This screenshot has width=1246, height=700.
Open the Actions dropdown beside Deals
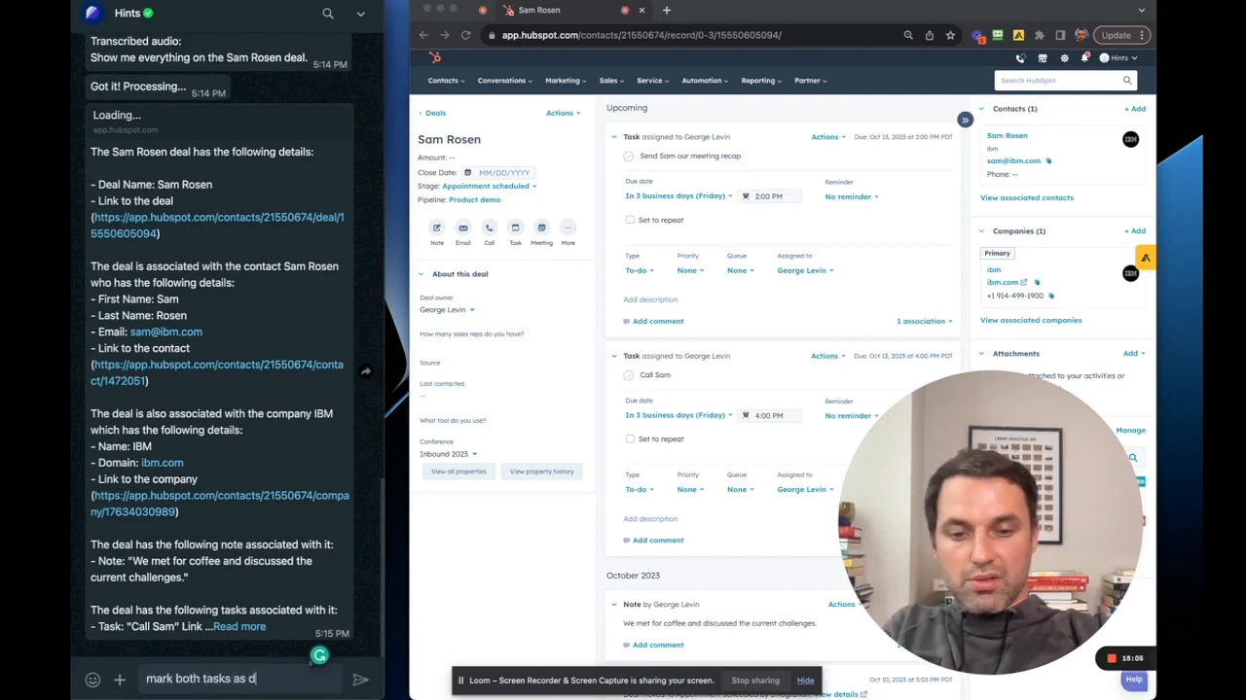pyautogui.click(x=563, y=113)
